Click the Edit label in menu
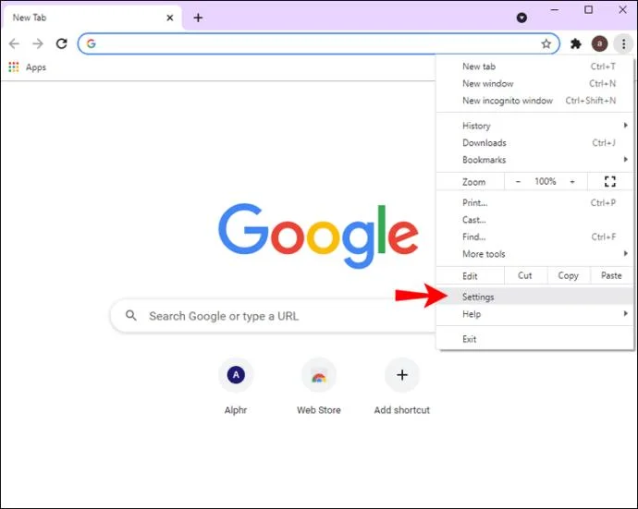The height and width of the screenshot is (509, 638). 470,276
